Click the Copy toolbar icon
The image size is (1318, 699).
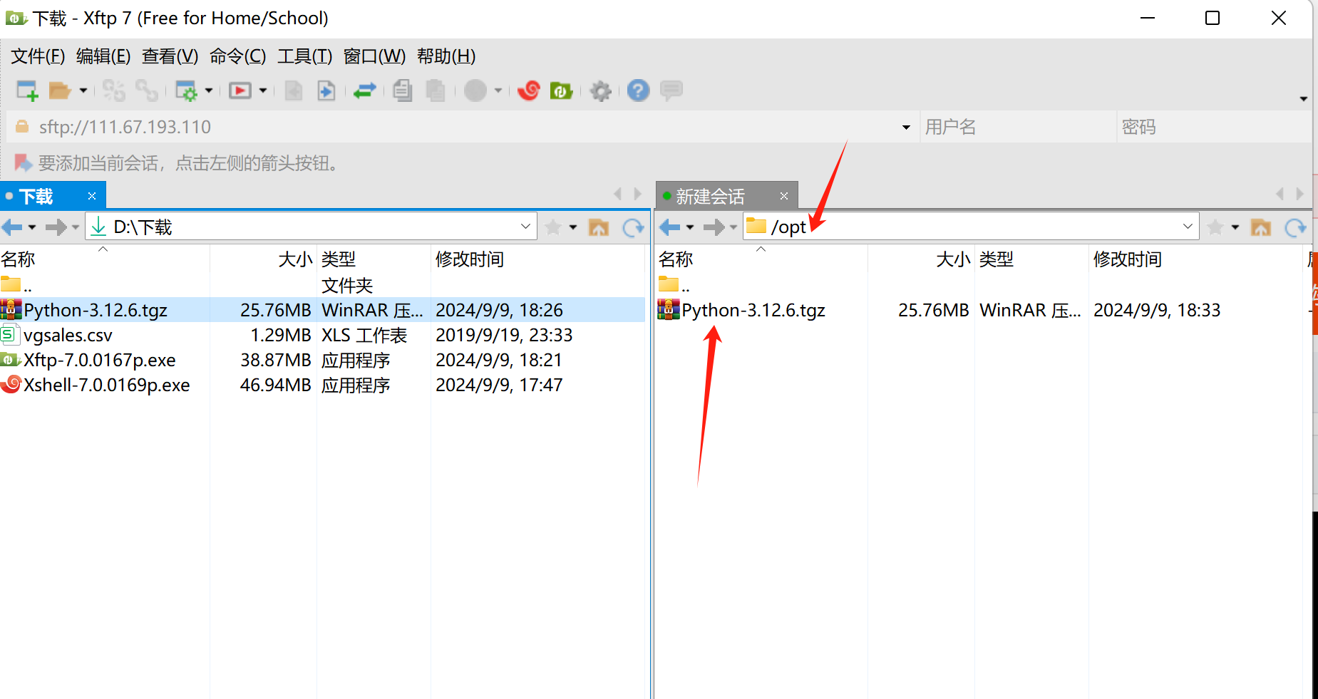coord(403,90)
